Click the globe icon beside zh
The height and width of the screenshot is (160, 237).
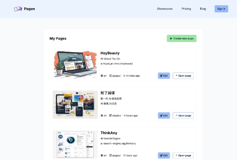102,115
